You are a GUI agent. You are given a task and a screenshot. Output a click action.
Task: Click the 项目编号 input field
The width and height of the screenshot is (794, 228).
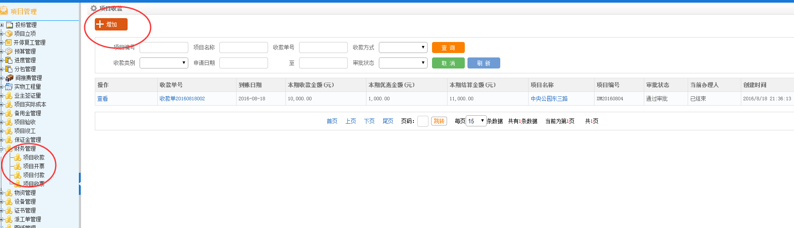coord(164,47)
